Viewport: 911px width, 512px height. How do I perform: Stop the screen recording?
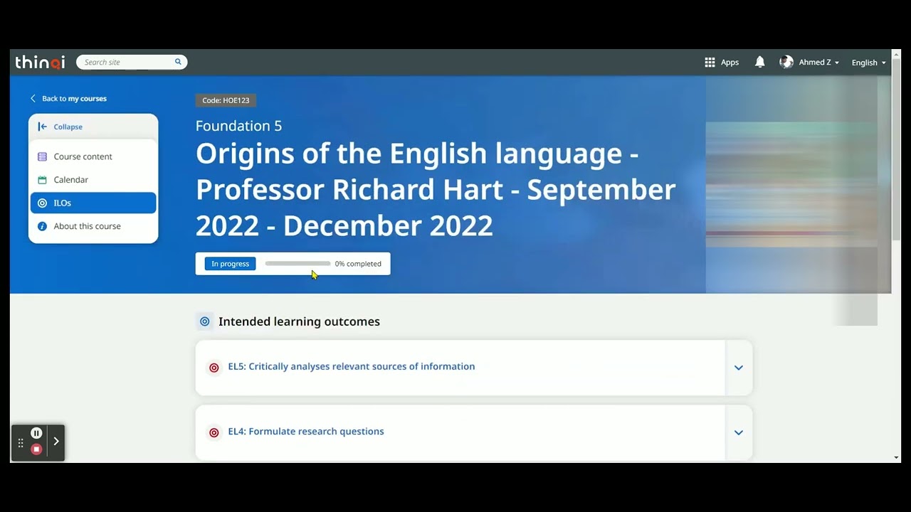(36, 449)
